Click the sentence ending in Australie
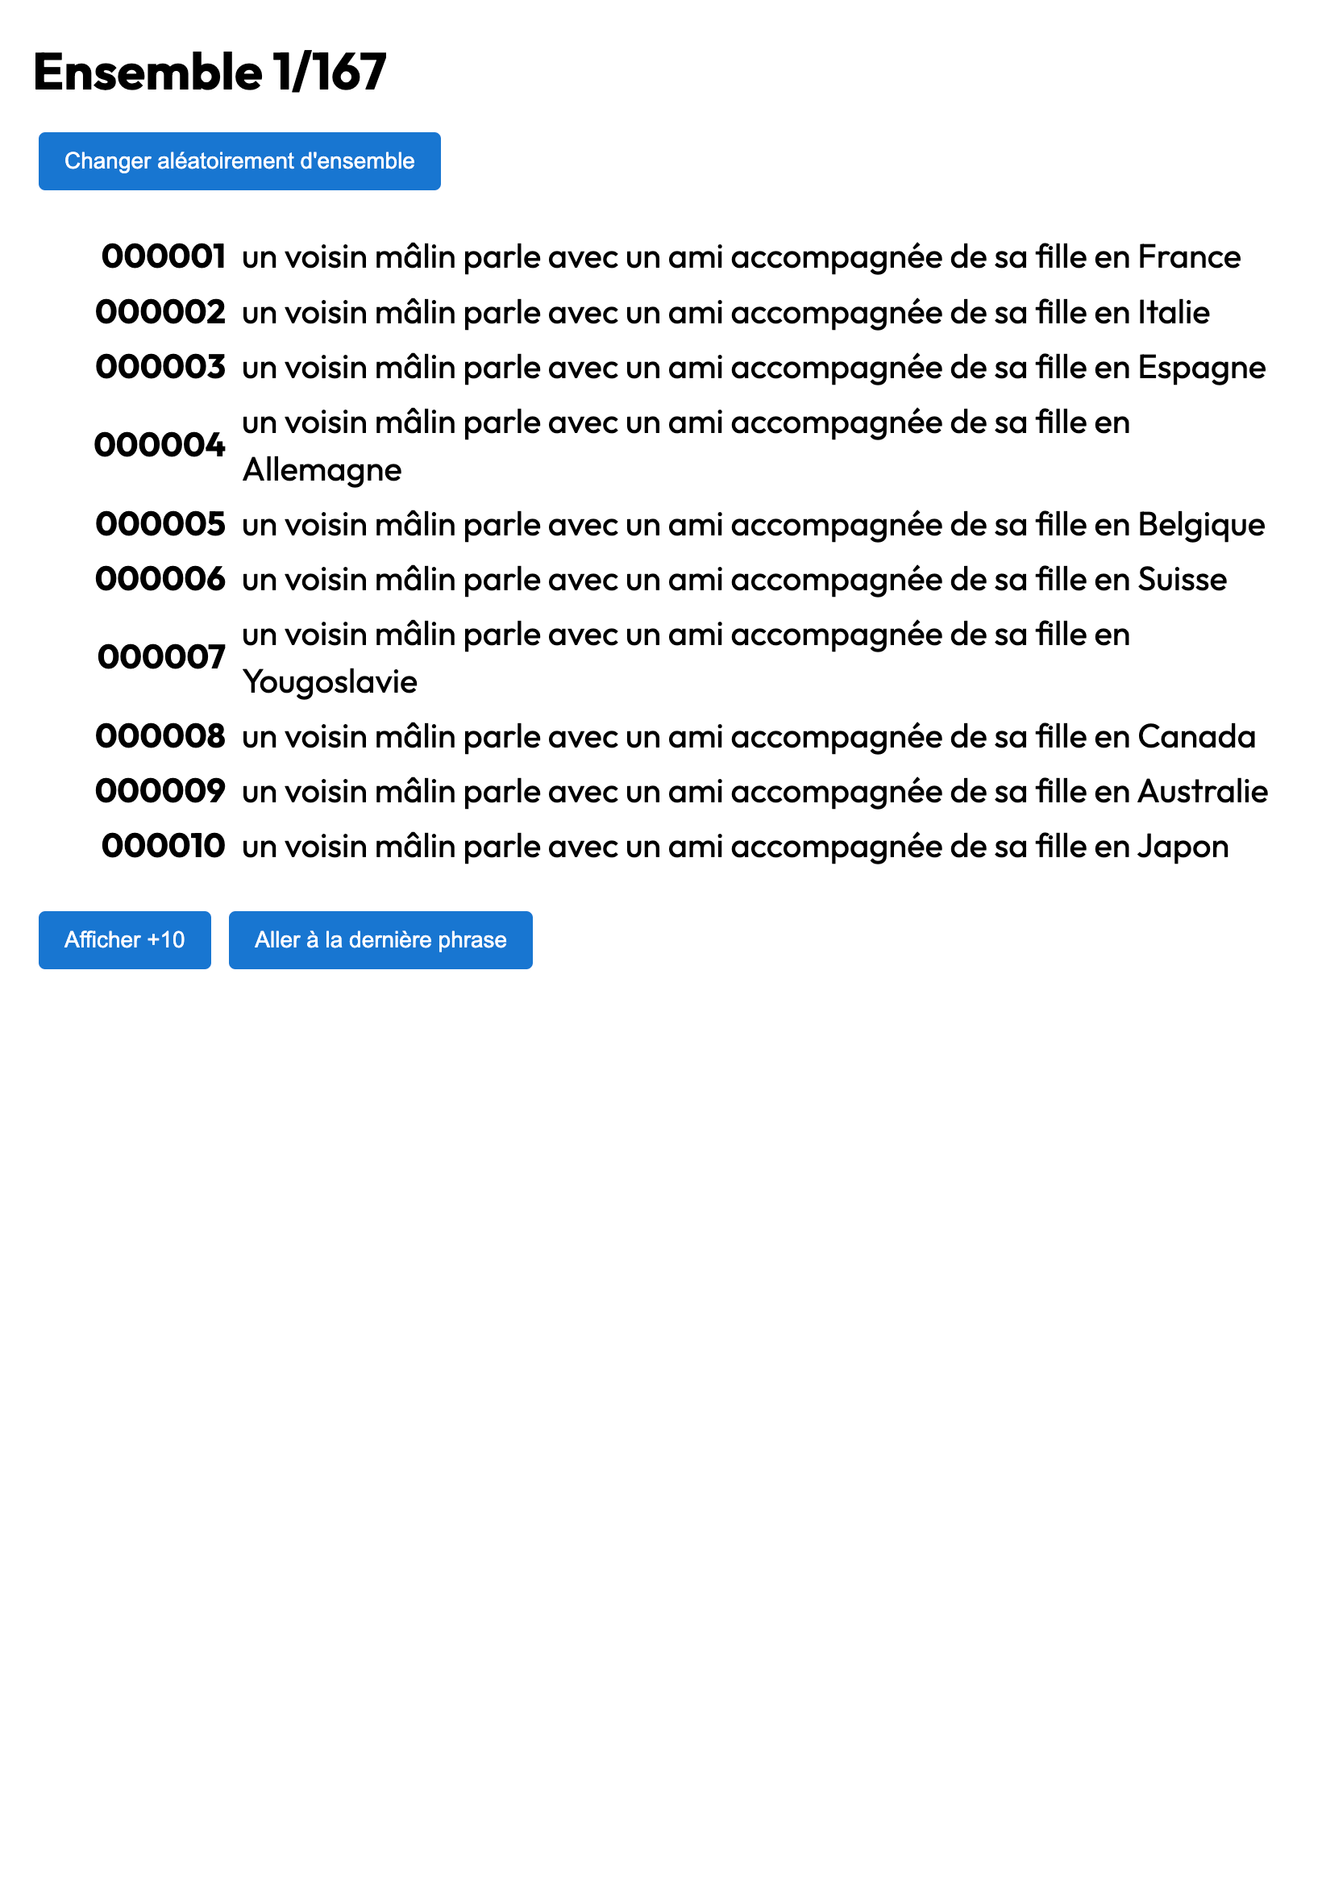 click(x=755, y=792)
